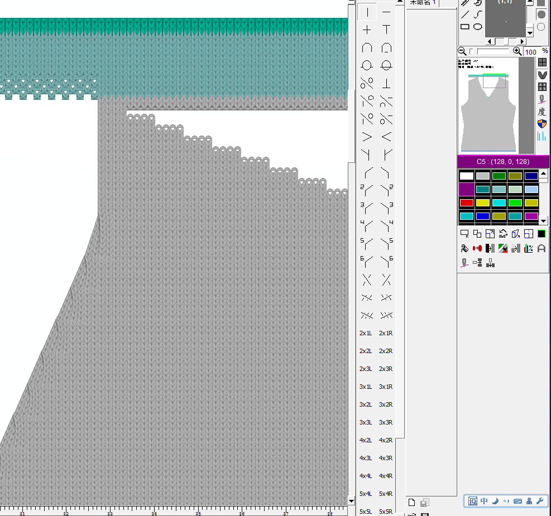
Task: Toggle the four-square grid view
Action: [x=542, y=62]
